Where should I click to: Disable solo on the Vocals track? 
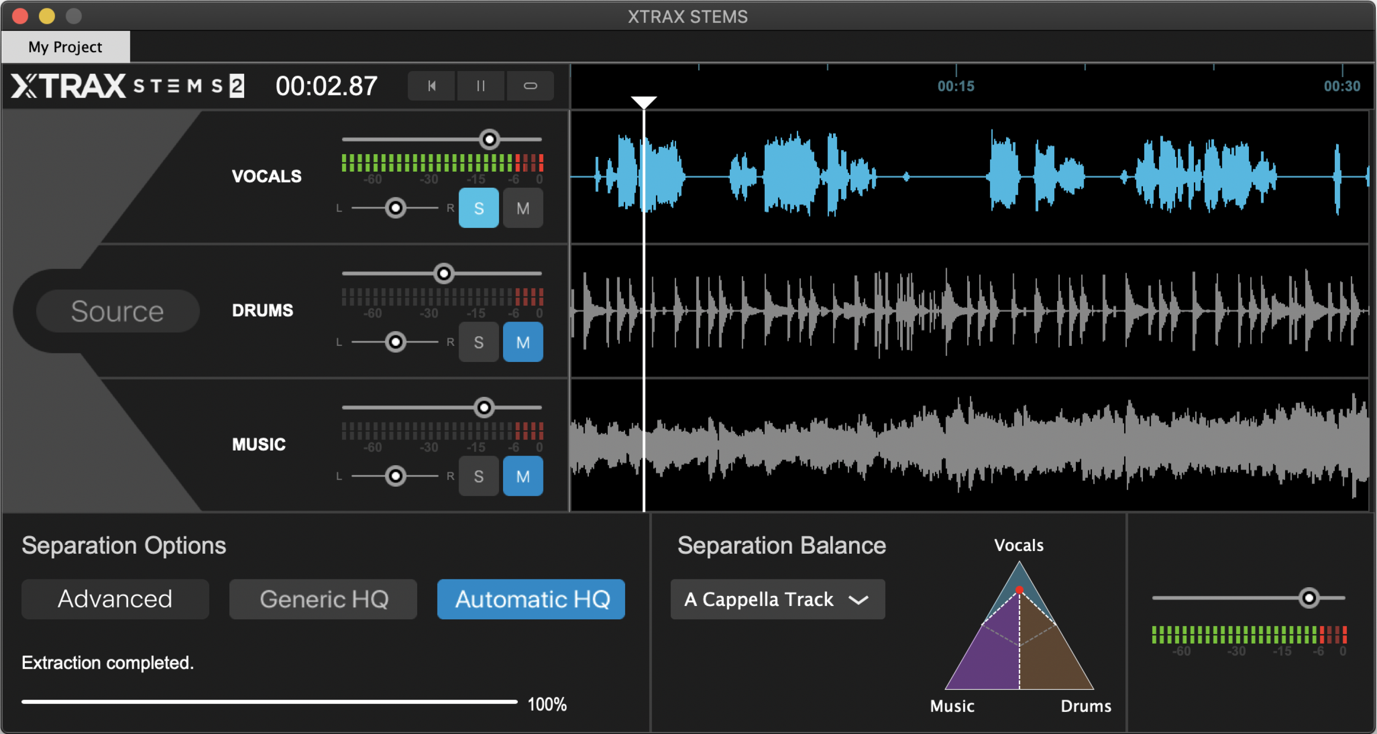click(x=478, y=208)
